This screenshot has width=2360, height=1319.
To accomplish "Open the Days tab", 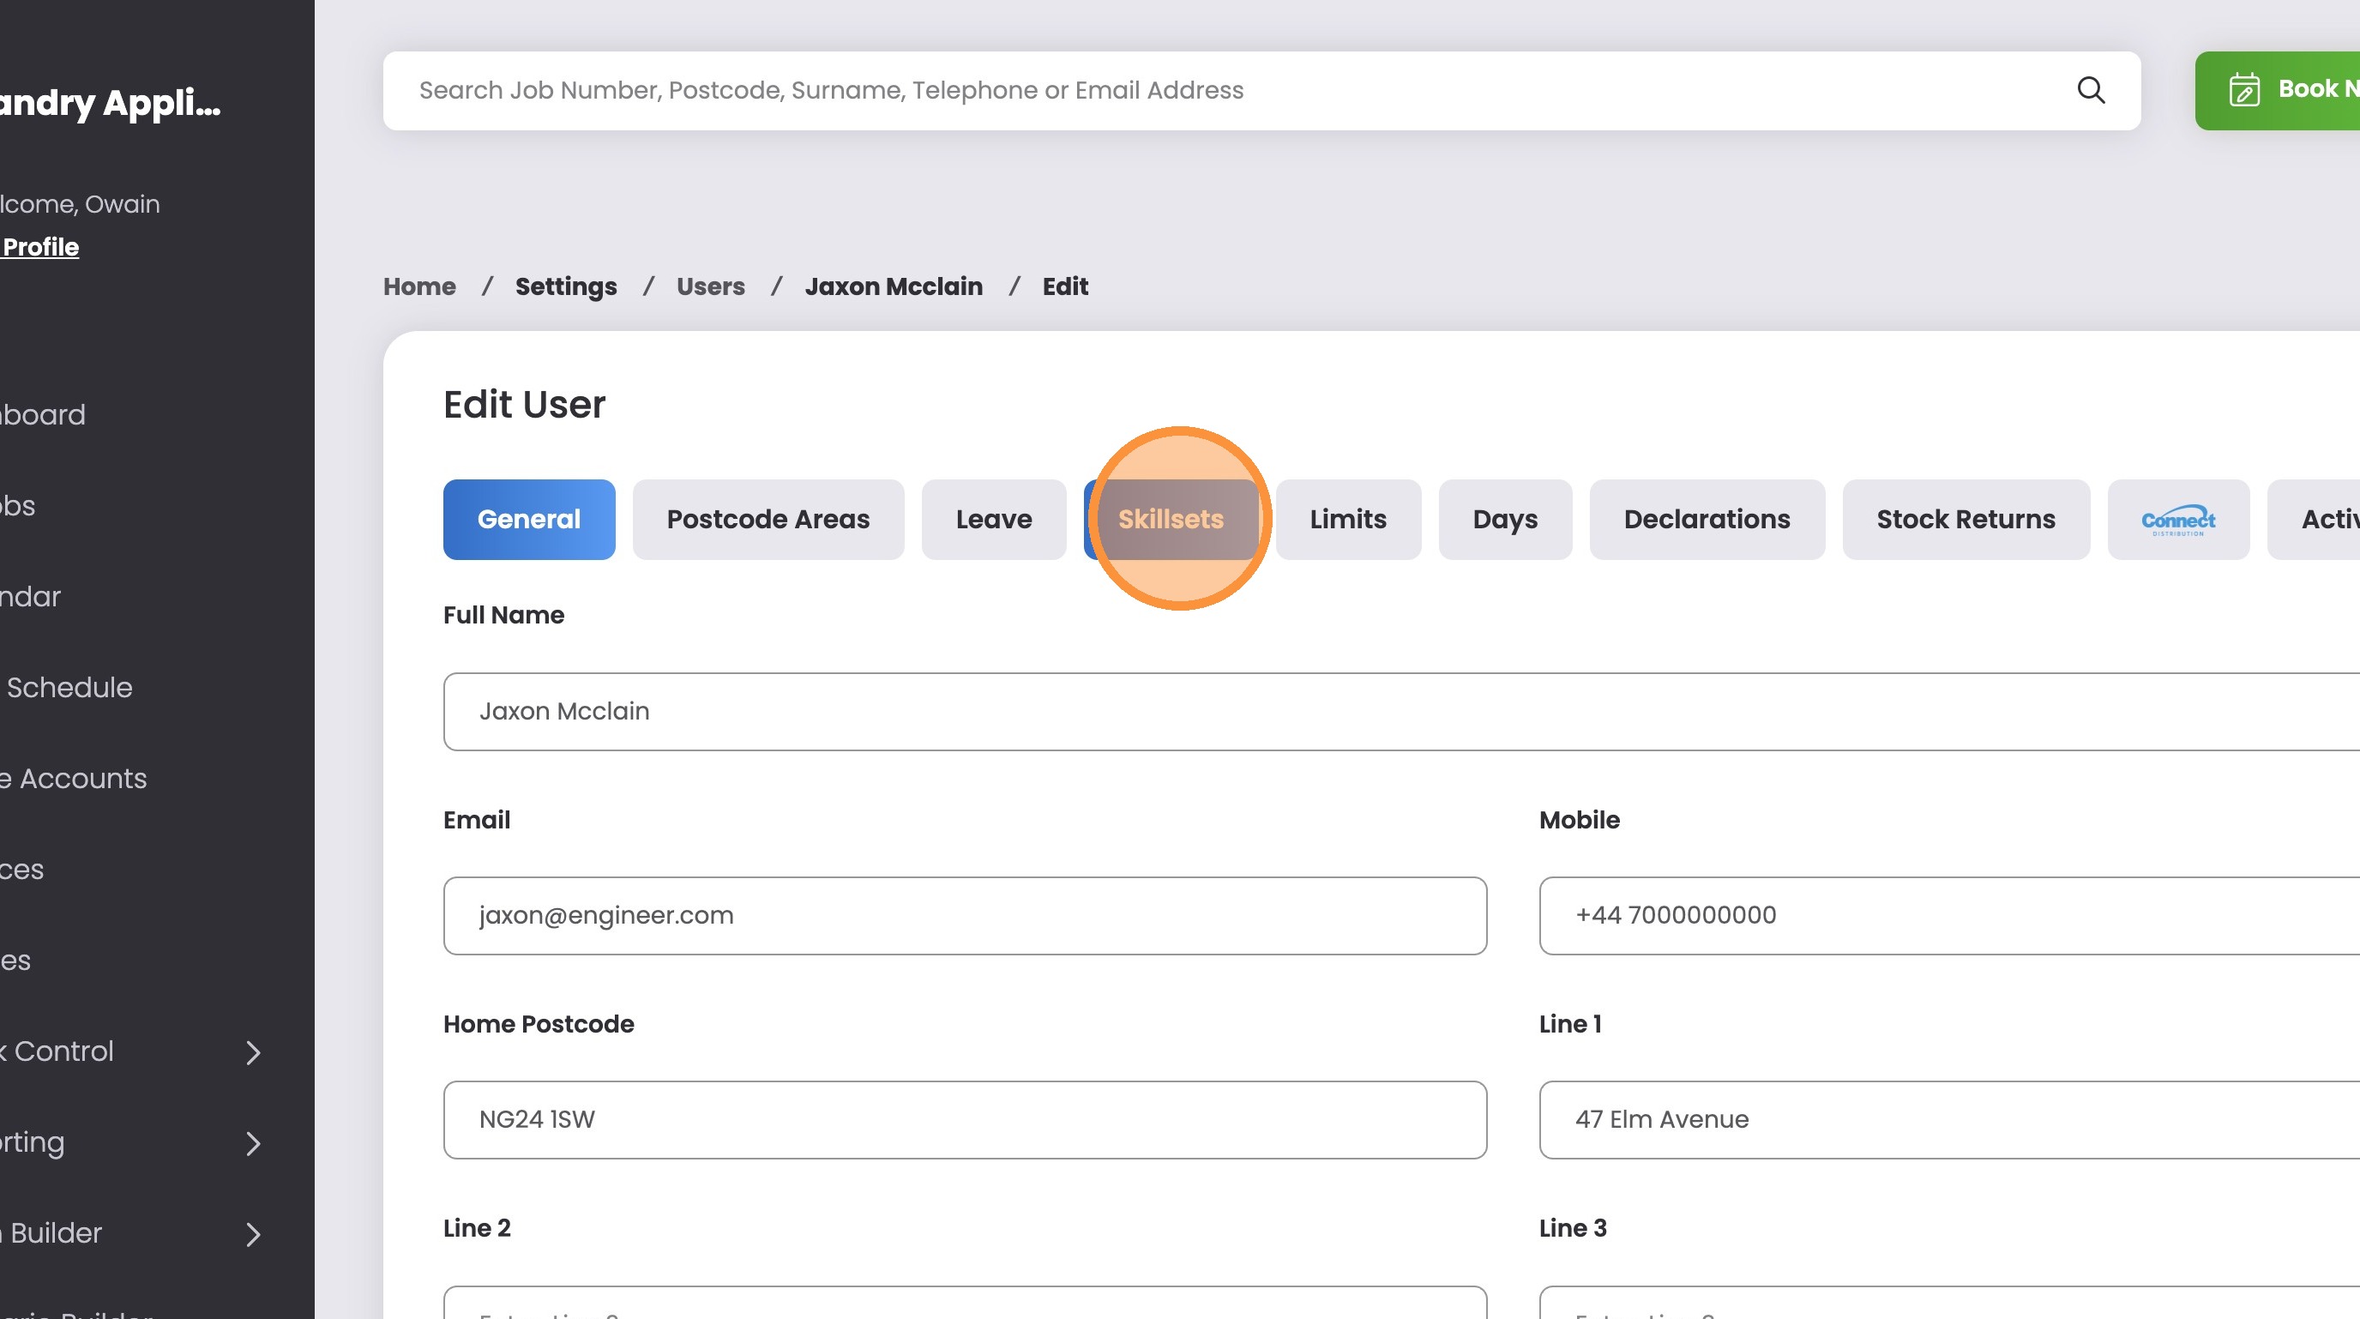I will tap(1504, 520).
